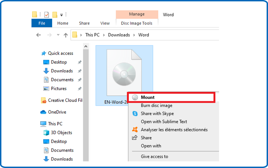Choose Open with in context menu
This screenshot has width=268, height=168.
coord(151,146)
